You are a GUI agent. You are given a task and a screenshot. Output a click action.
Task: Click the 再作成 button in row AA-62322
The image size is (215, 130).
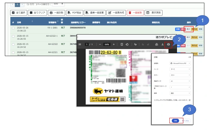pyautogui.click(x=194, y=45)
